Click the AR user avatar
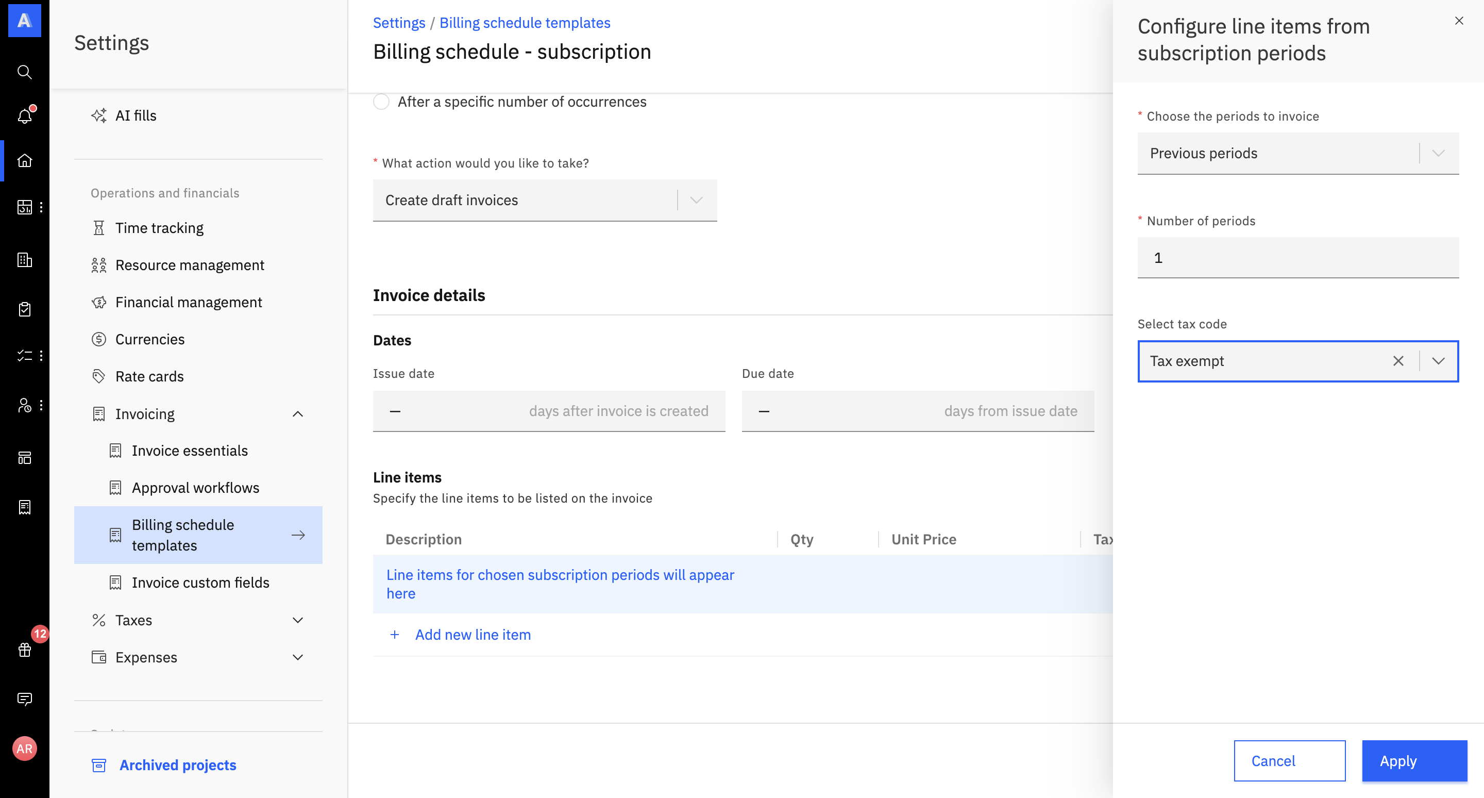This screenshot has width=1484, height=798. point(24,749)
